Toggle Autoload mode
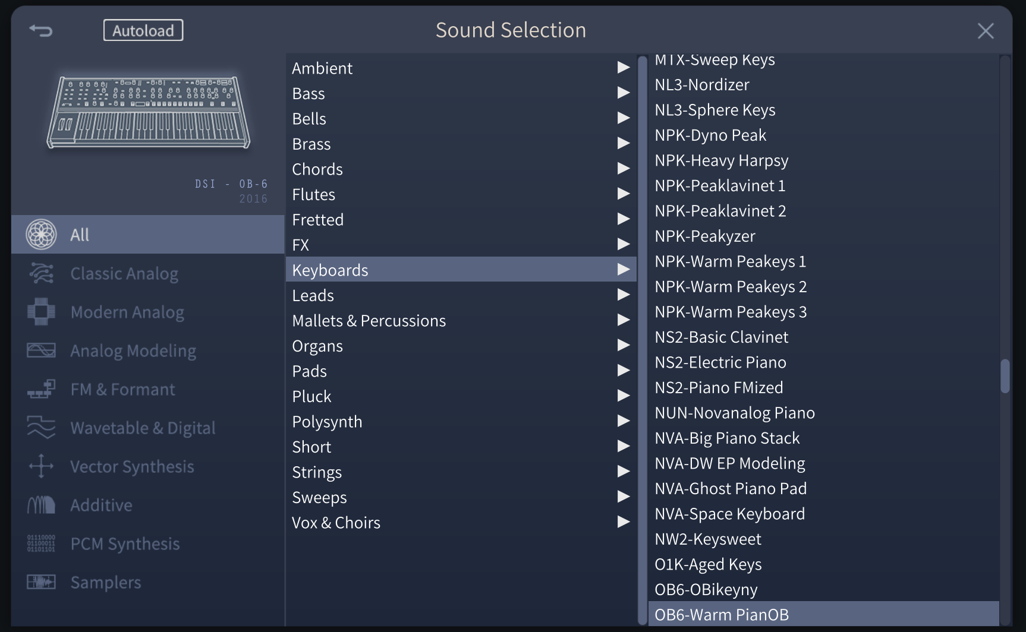 click(x=143, y=30)
